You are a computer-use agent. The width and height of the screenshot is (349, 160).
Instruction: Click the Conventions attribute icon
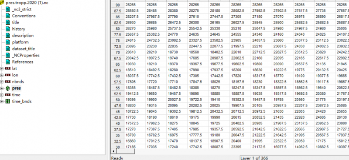8,16
